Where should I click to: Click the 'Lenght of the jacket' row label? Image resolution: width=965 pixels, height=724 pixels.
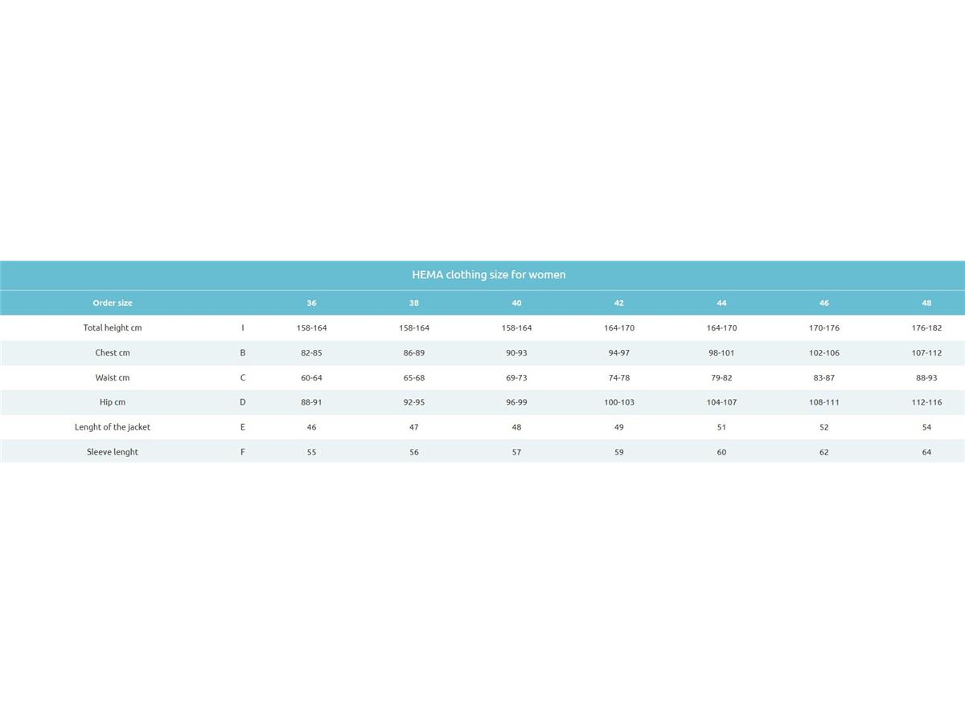click(113, 427)
